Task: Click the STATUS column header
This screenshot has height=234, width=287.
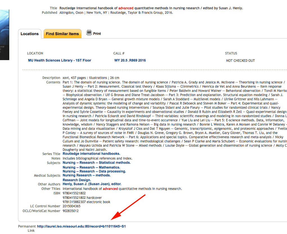Action: click(231, 53)
